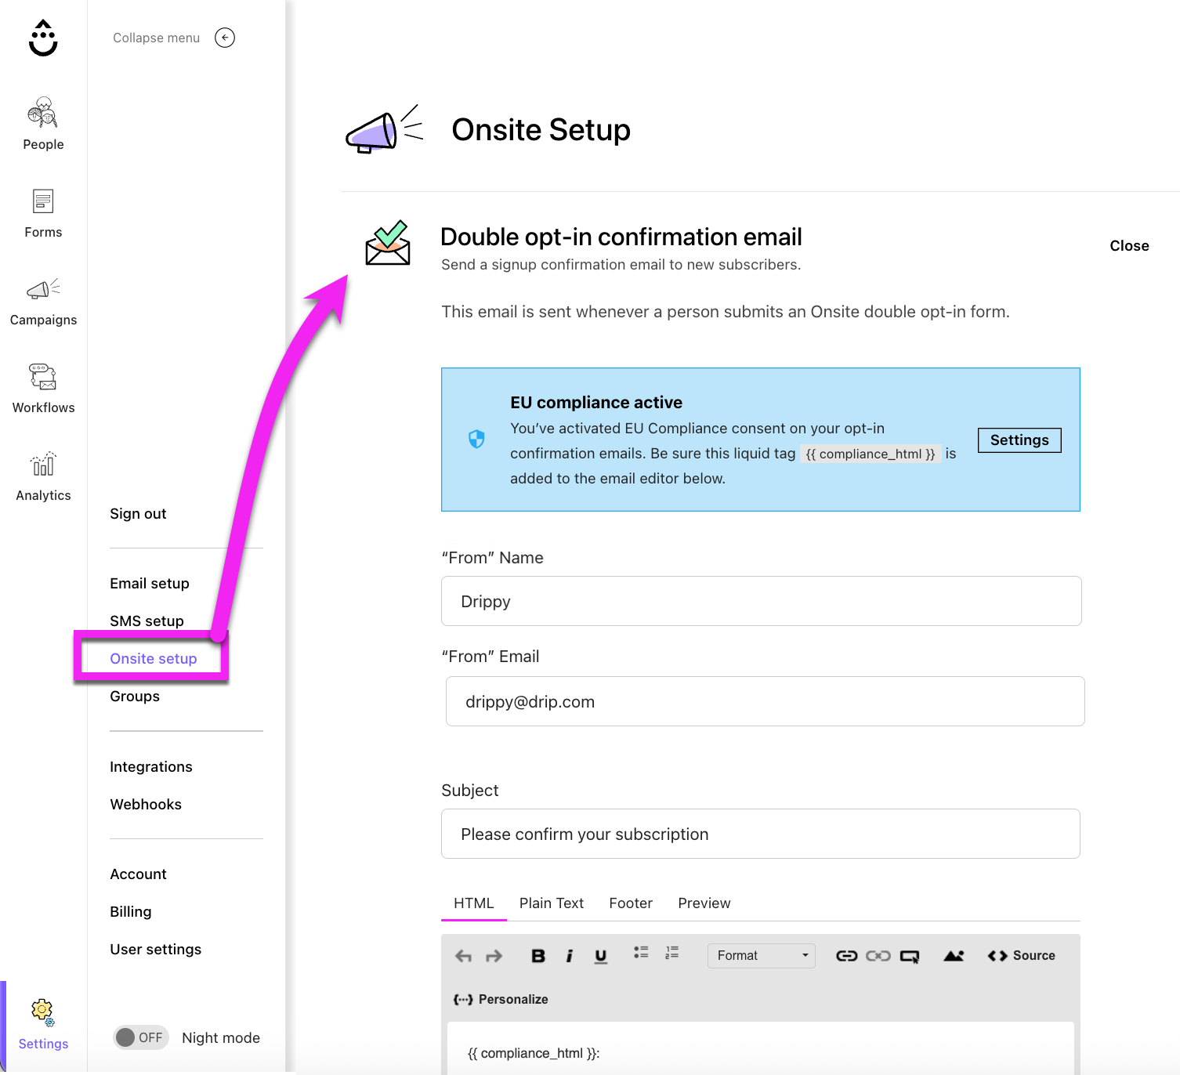This screenshot has height=1075, width=1180.
Task: Open the Campaigns section
Action: pos(43,302)
